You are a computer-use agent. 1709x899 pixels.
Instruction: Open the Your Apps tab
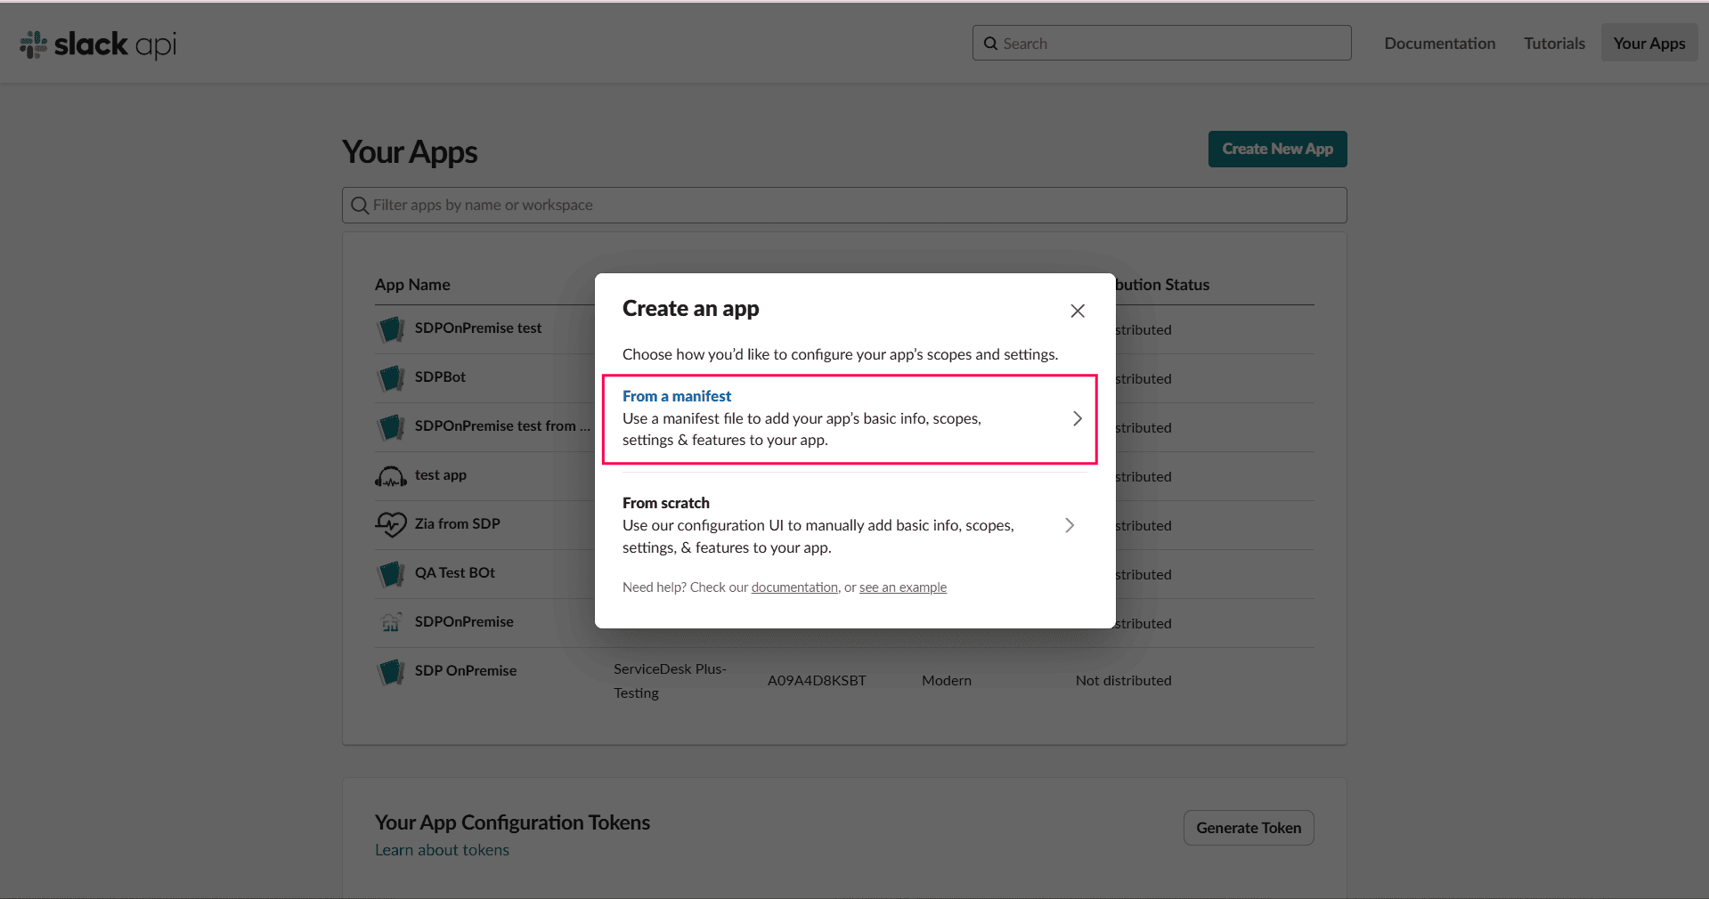tap(1648, 44)
